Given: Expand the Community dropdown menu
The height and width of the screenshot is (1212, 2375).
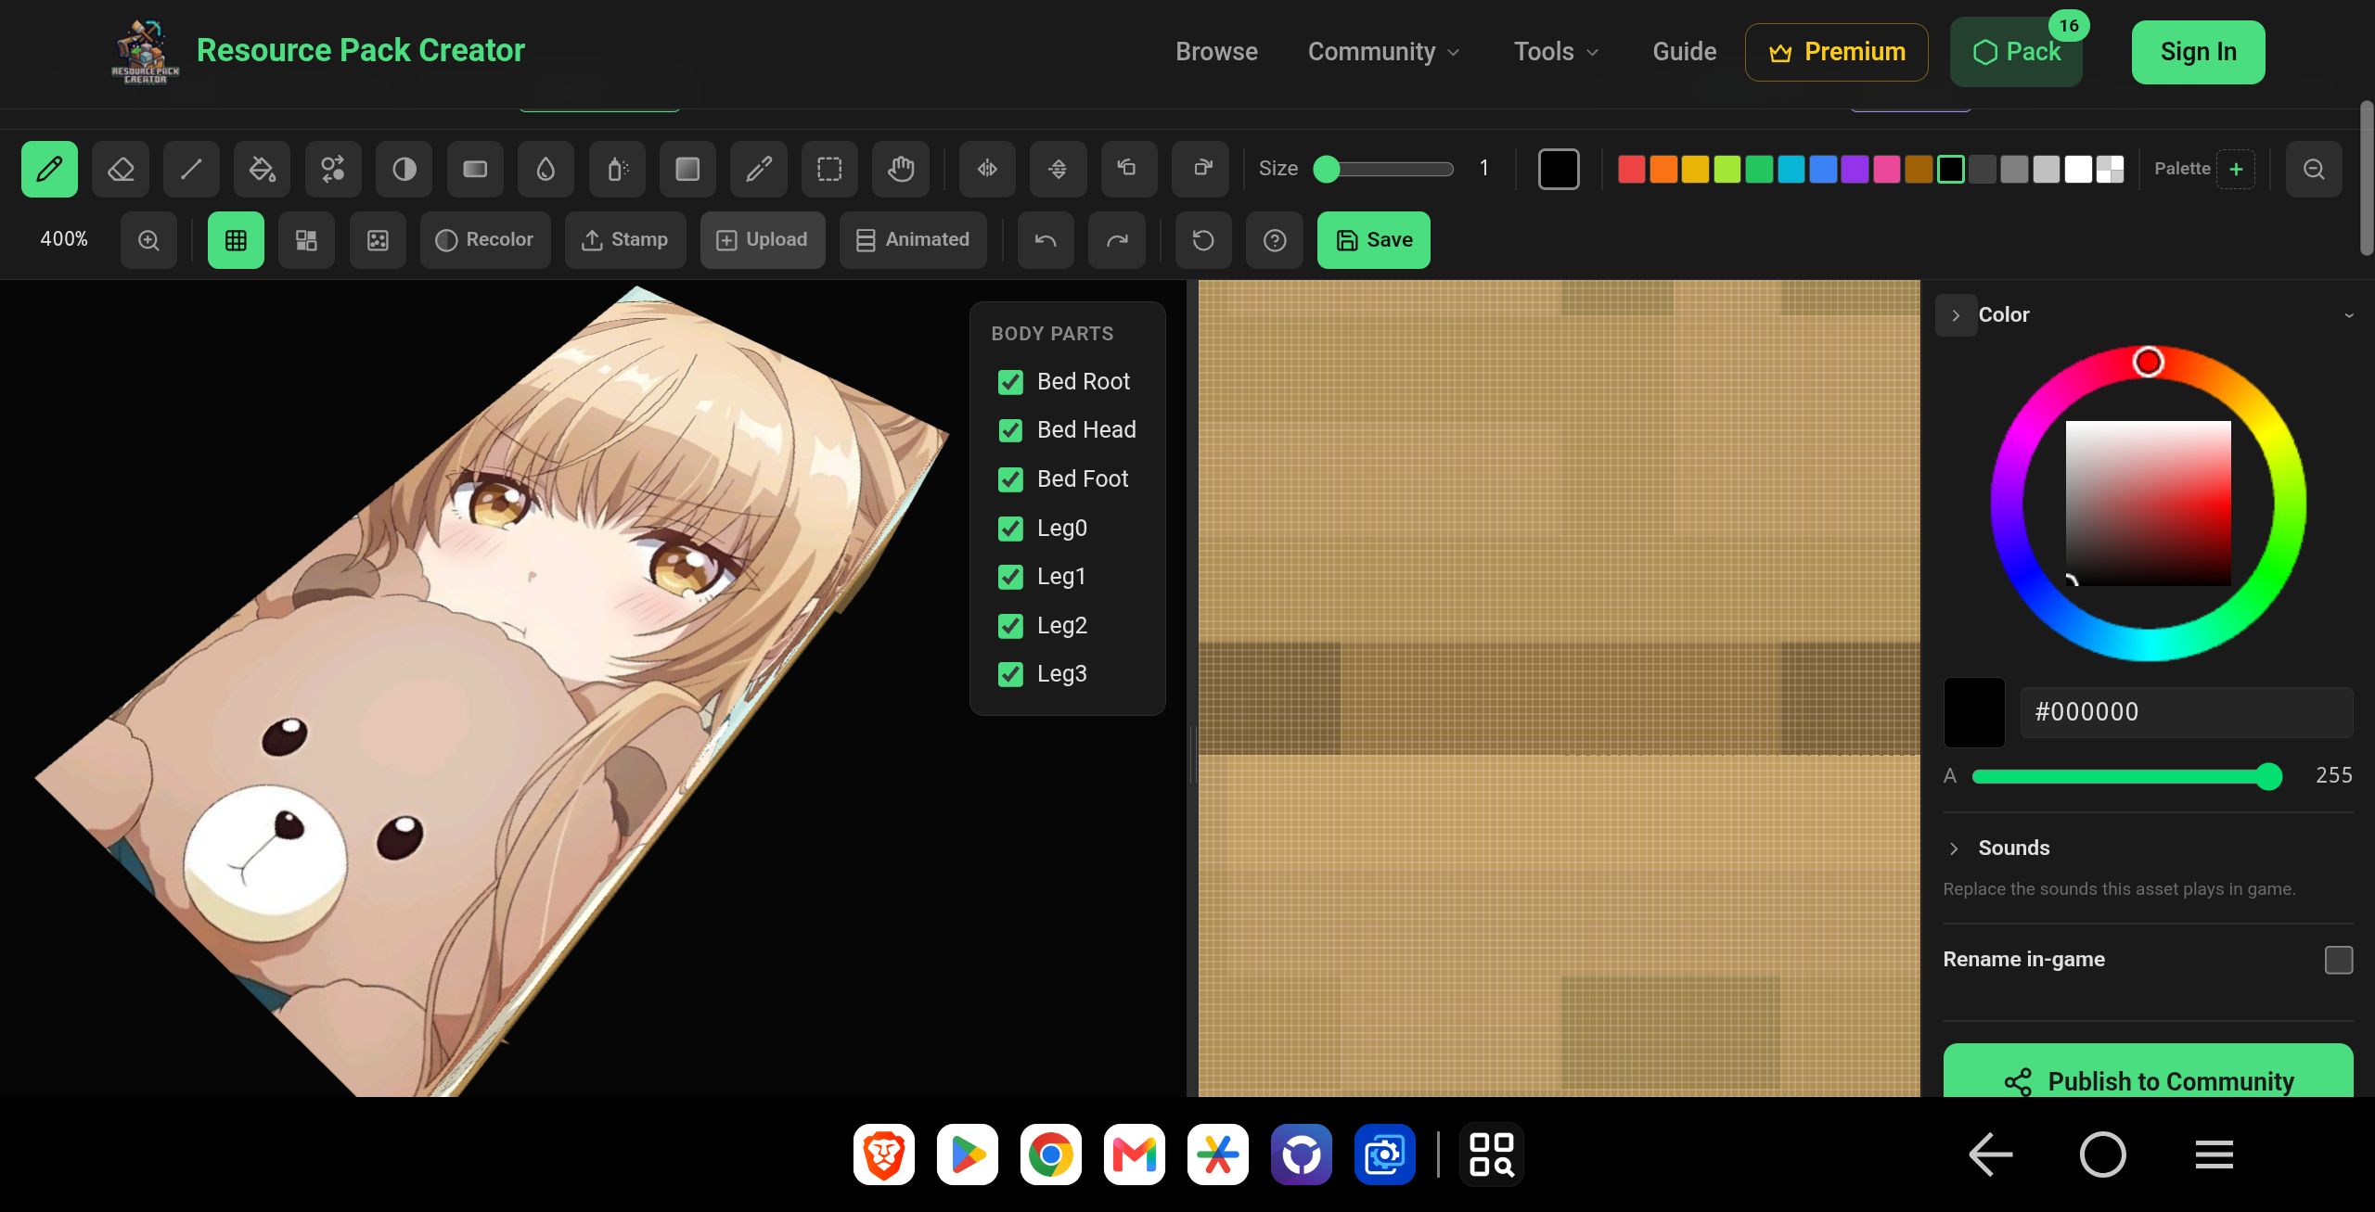Looking at the screenshot, I should coord(1384,52).
